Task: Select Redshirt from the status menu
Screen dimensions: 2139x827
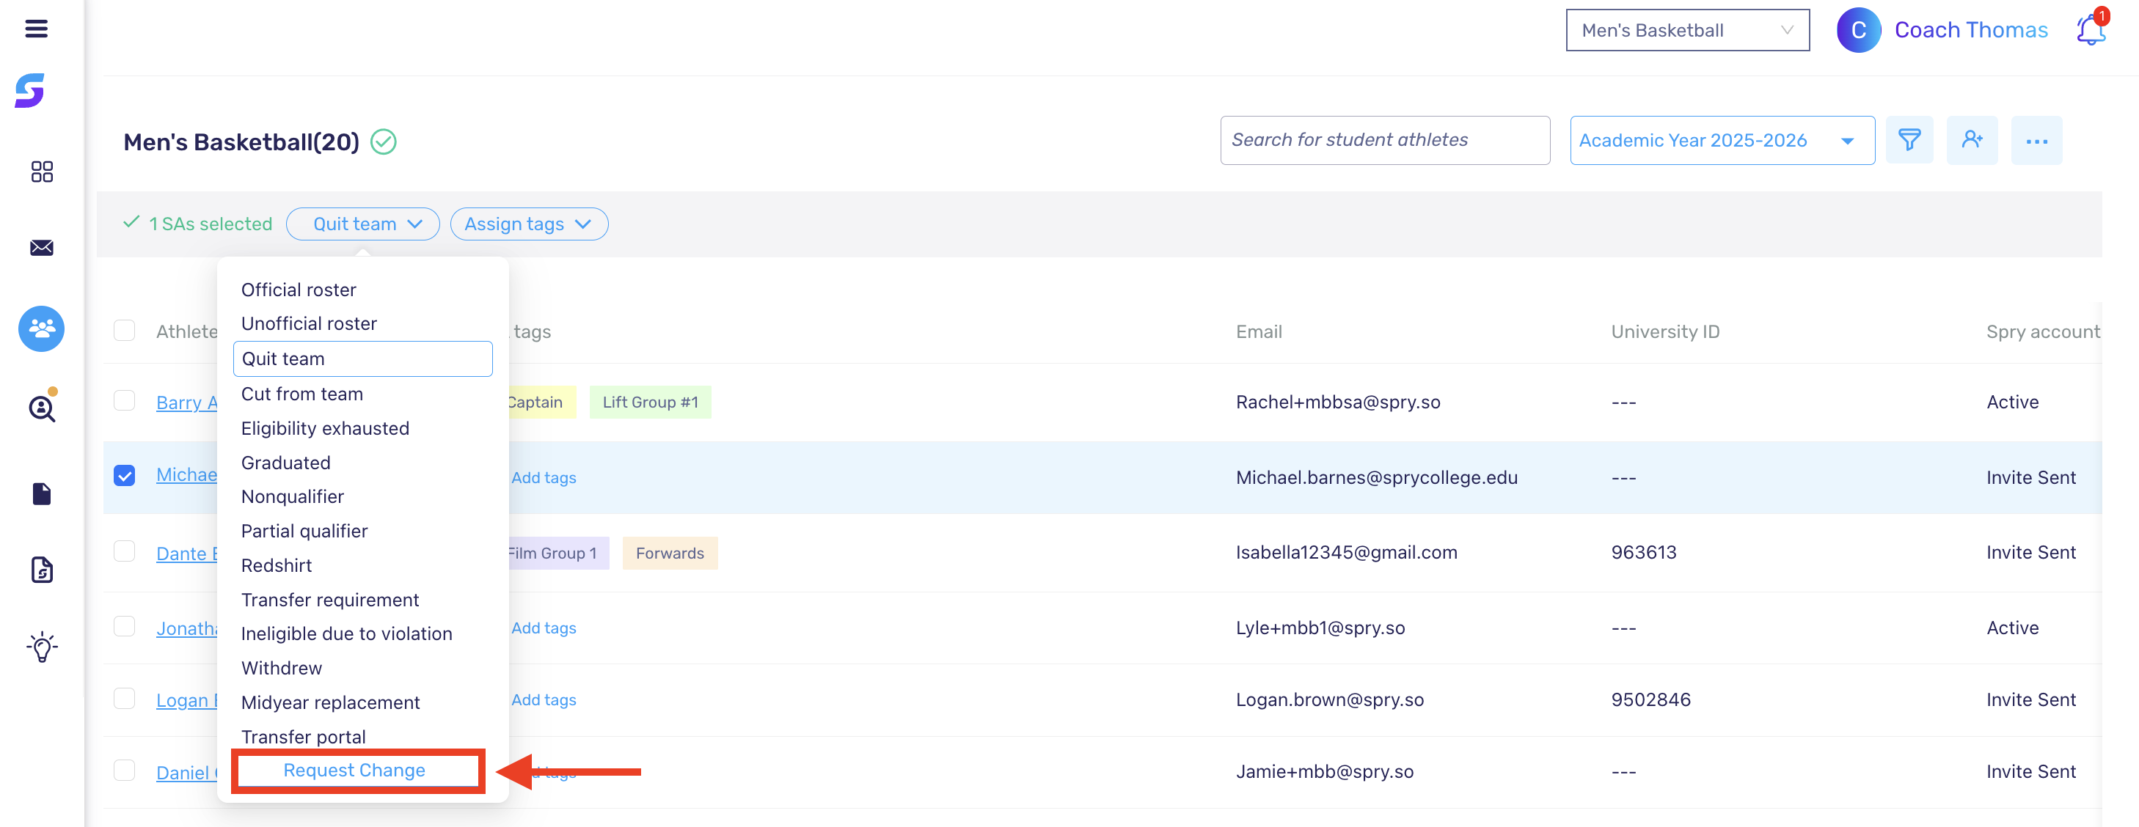Action: point(277,565)
